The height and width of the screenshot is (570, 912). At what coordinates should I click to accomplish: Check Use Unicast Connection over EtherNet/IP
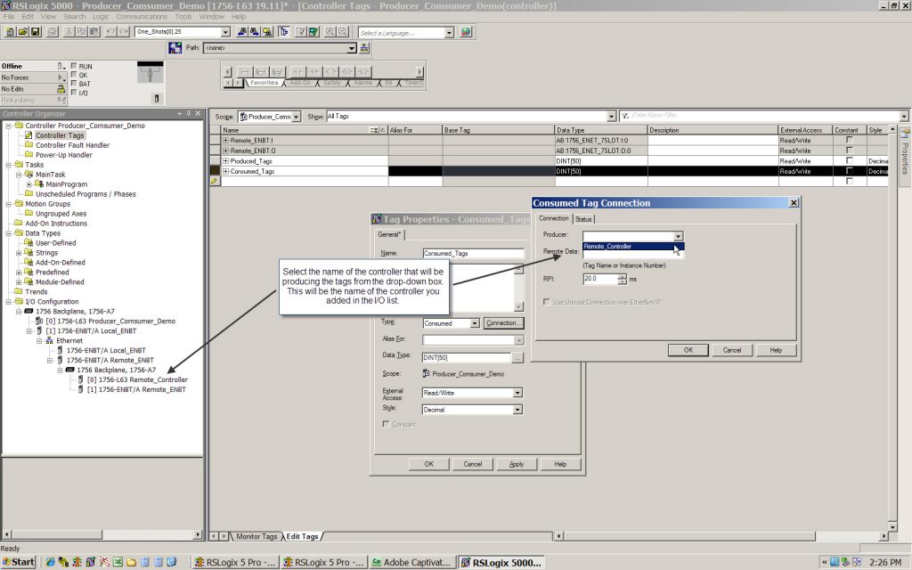click(x=546, y=302)
